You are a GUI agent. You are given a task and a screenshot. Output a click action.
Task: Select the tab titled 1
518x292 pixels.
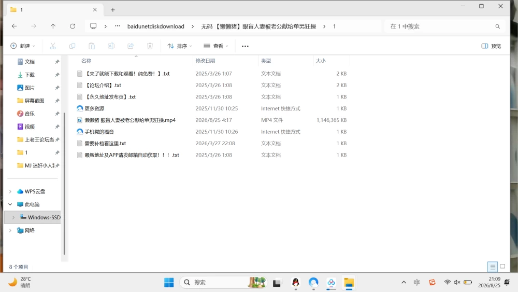(x=53, y=9)
